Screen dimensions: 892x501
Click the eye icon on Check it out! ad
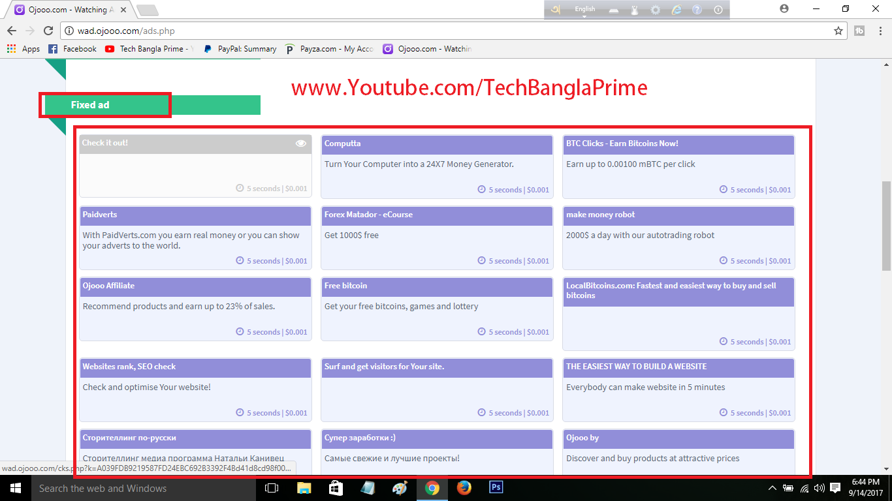pos(301,144)
